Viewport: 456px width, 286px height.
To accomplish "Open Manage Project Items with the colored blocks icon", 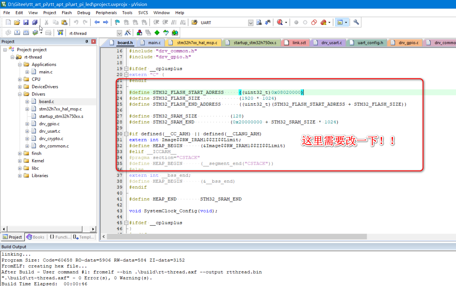I will [139, 33].
